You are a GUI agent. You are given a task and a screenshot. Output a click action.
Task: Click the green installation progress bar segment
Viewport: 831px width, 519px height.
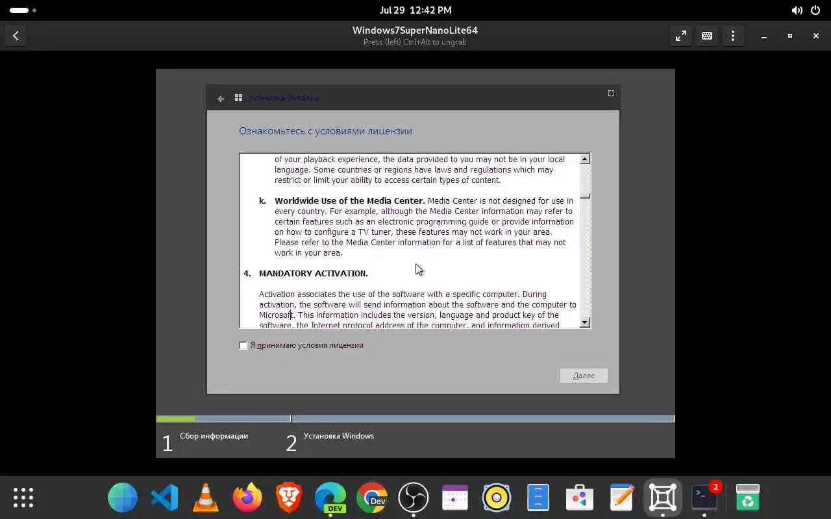176,419
